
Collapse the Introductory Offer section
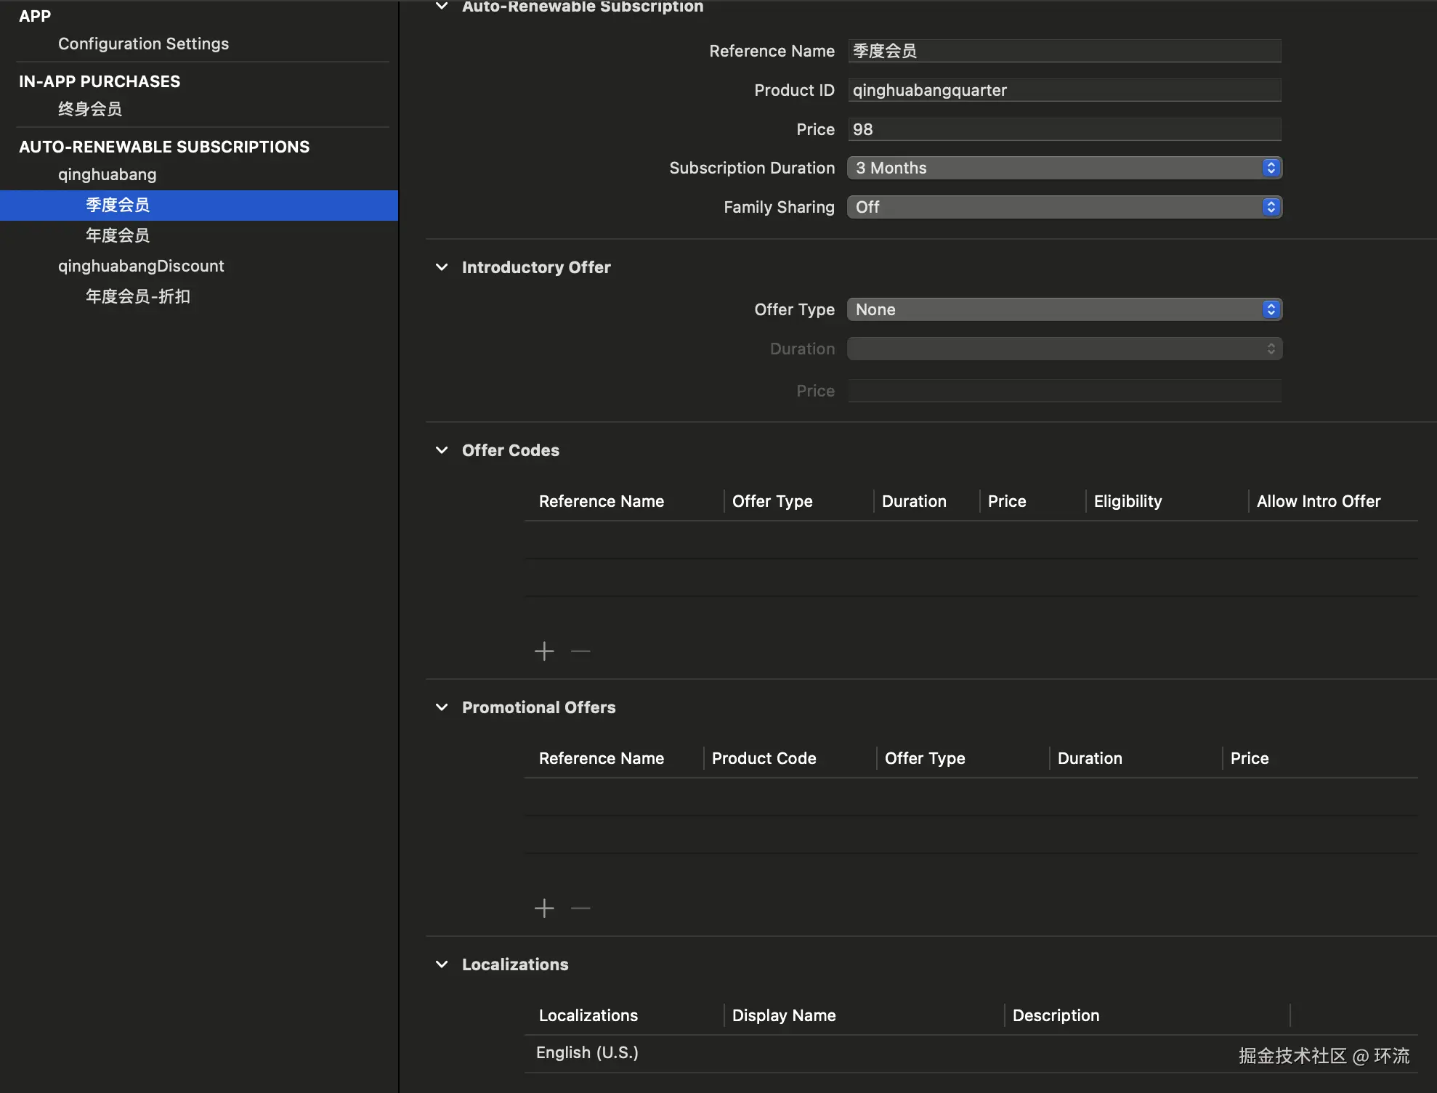442,267
